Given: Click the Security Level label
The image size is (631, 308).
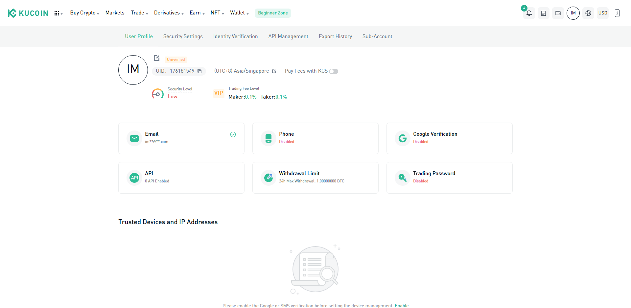Looking at the screenshot, I should coord(180,89).
